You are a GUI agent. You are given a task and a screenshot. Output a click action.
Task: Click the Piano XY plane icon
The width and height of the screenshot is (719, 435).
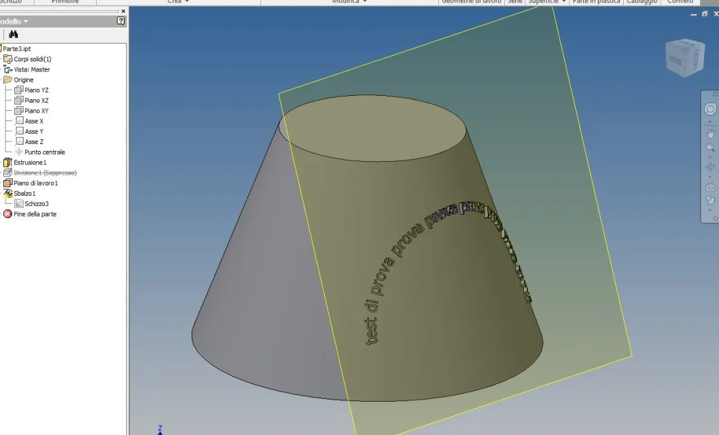(19, 111)
